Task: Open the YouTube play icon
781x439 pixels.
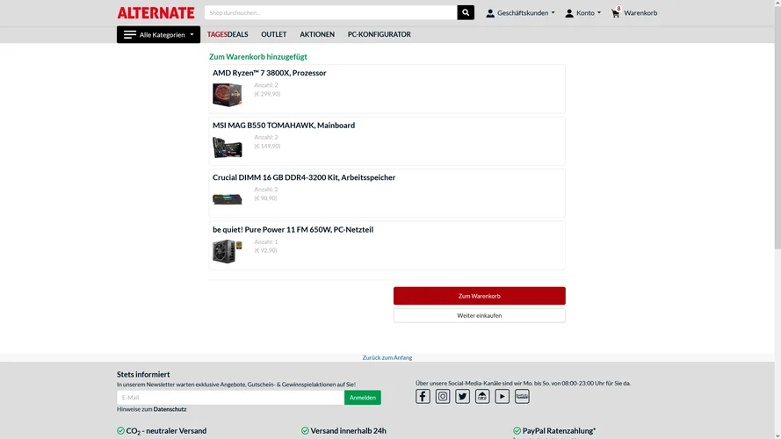Action: click(503, 396)
